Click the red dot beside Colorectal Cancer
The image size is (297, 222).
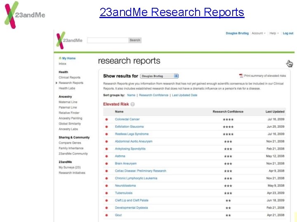[x=106, y=119]
